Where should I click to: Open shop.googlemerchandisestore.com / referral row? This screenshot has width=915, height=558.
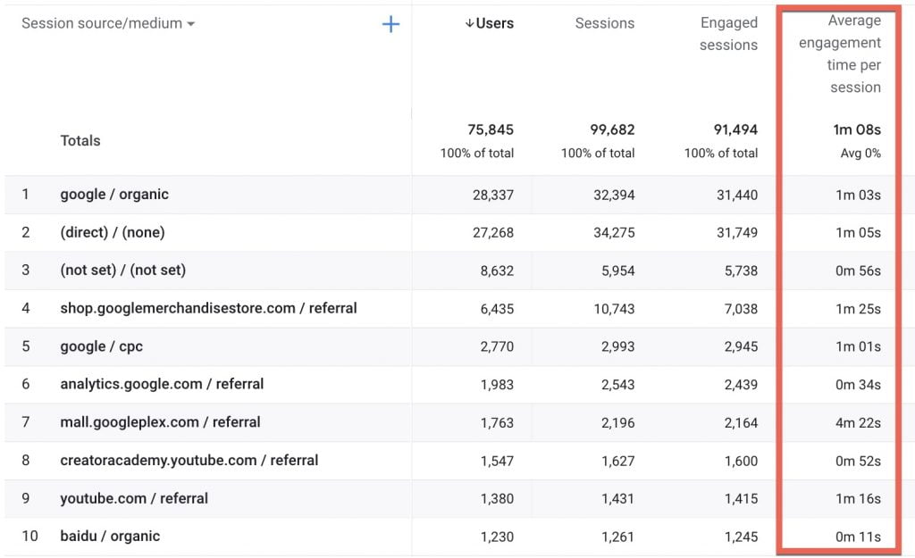(208, 308)
